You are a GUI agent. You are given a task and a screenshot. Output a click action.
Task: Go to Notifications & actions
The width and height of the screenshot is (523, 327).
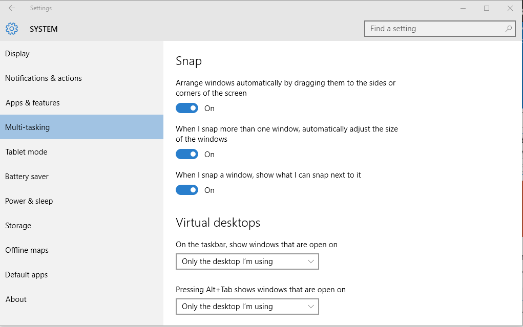[44, 78]
